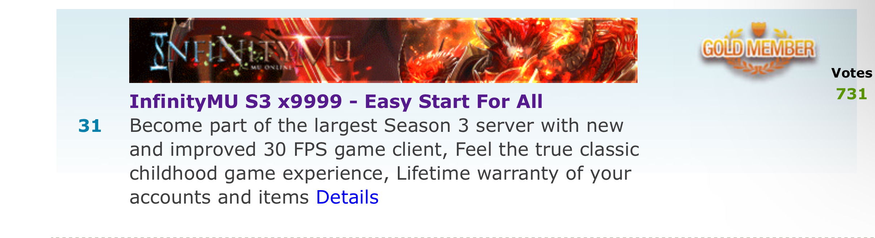The image size is (875, 238).
Task: Click the Gold Member badge
Action: point(758,49)
